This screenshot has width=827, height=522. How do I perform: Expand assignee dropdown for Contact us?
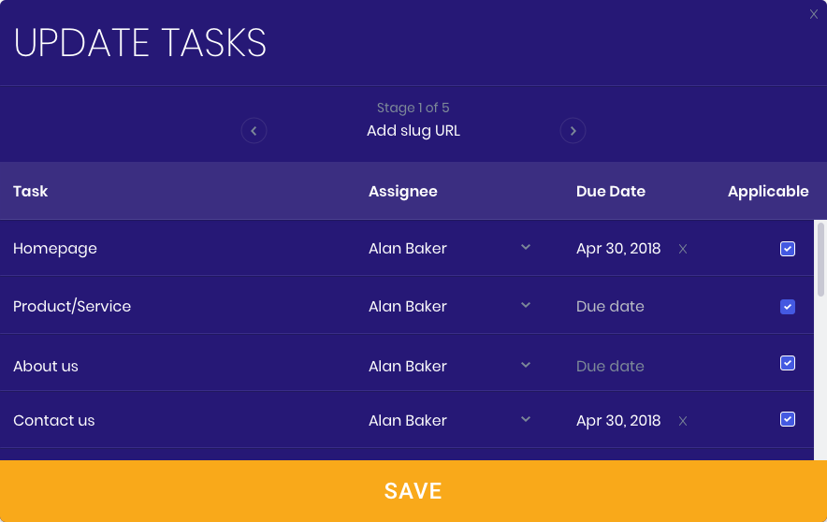(x=450, y=420)
